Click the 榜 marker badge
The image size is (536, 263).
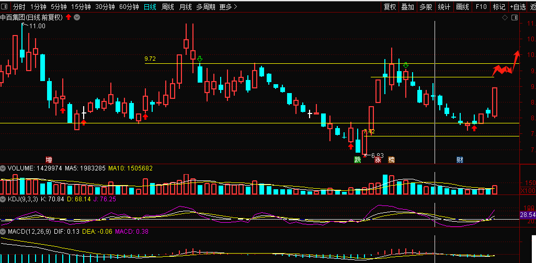point(391,159)
